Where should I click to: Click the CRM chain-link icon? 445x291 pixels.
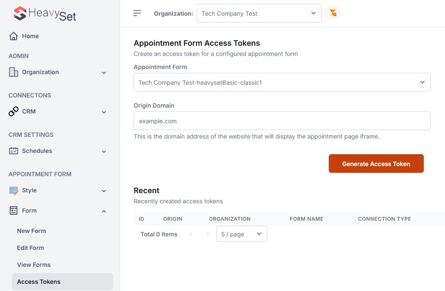[x=13, y=111]
